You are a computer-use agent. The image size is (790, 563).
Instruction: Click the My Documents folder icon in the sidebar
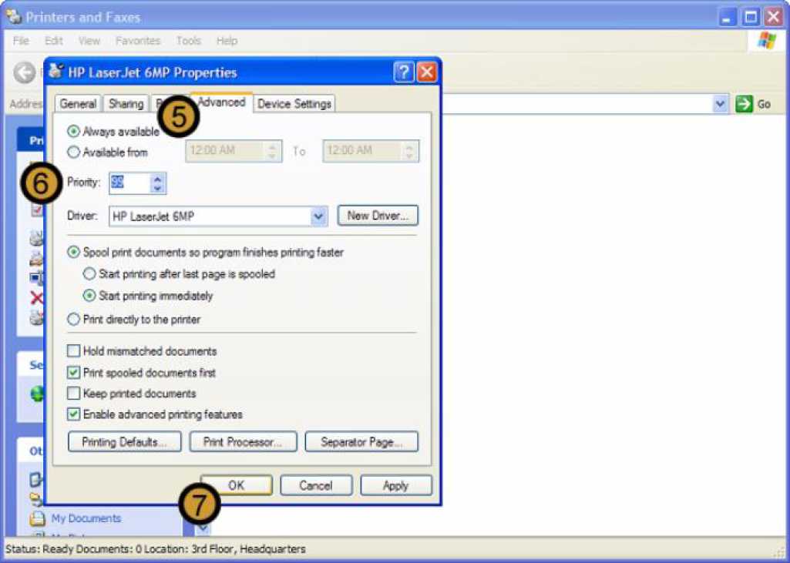37,518
